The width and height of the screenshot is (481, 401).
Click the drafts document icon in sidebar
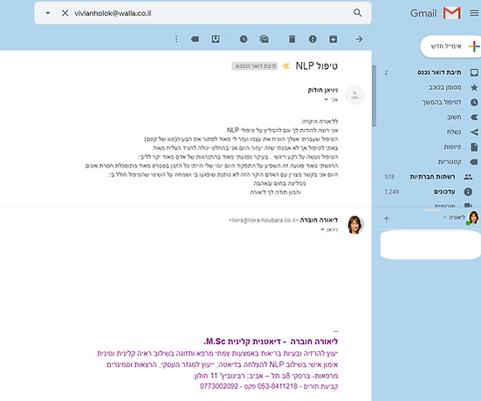pyautogui.click(x=474, y=147)
